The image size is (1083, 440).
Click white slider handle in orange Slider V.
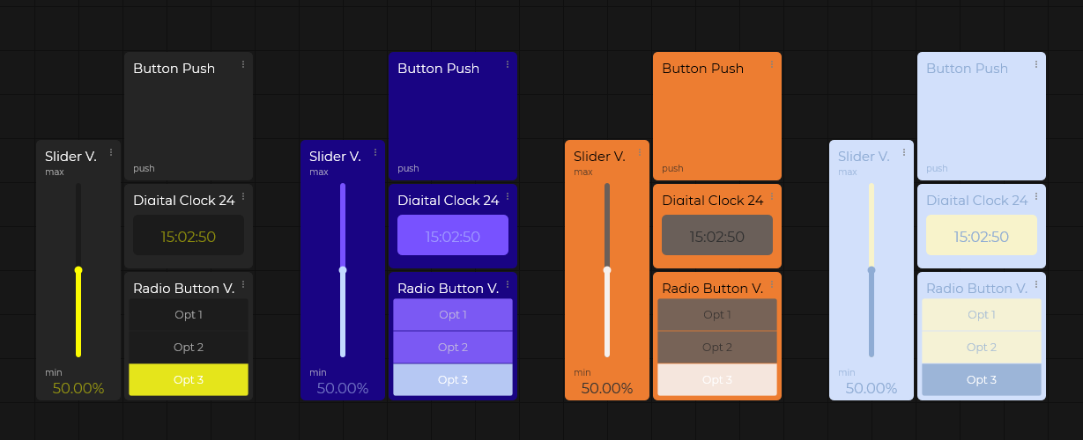click(607, 270)
